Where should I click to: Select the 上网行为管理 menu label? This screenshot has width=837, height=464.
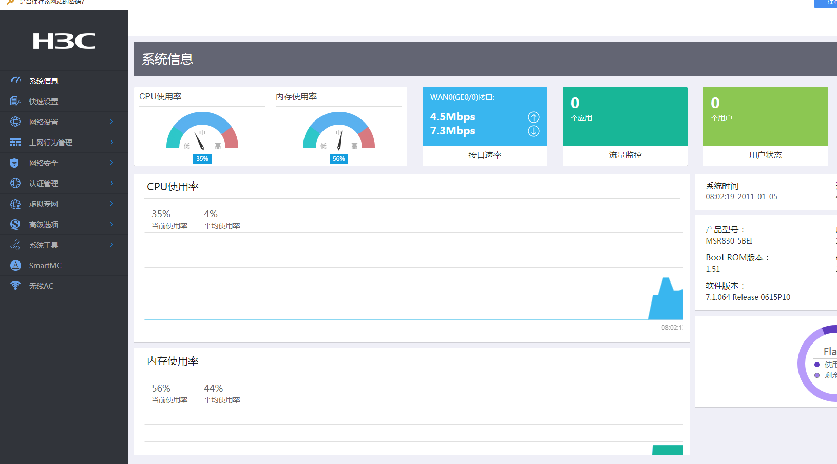pyautogui.click(x=51, y=143)
